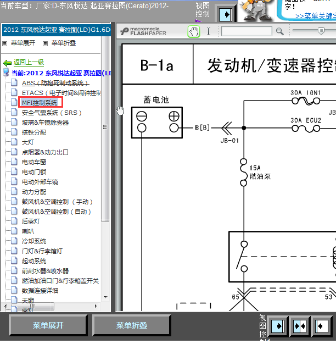This screenshot has width=336, height=344.
Task: Open the 菜单关键字 link
Action: click(x=316, y=16)
